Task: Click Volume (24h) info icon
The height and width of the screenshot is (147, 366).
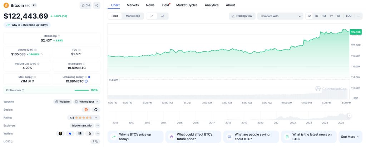Action: pyautogui.click(x=35, y=50)
